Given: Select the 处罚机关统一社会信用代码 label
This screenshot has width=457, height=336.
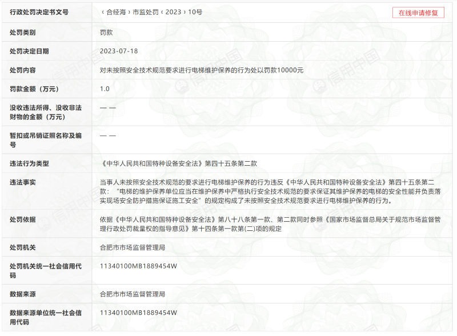Looking at the screenshot, I should (46, 271).
